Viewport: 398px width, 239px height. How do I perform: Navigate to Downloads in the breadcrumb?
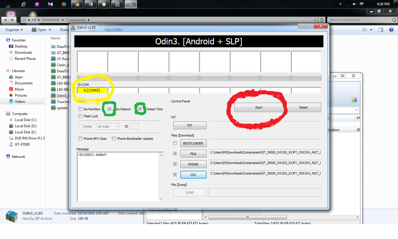pos(51,20)
